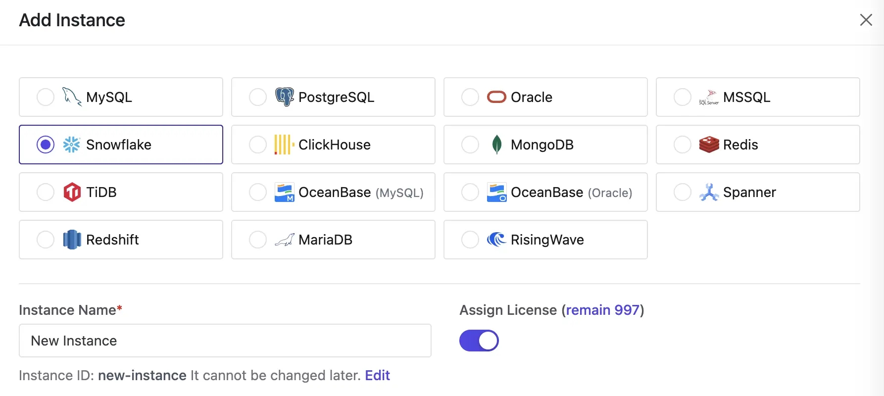Click the TiDB label text
The width and height of the screenshot is (884, 396).
[x=101, y=192]
